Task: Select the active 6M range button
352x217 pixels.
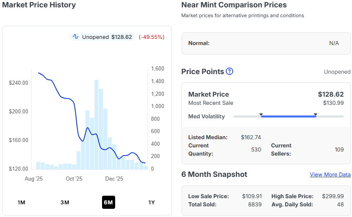Action: tap(108, 202)
